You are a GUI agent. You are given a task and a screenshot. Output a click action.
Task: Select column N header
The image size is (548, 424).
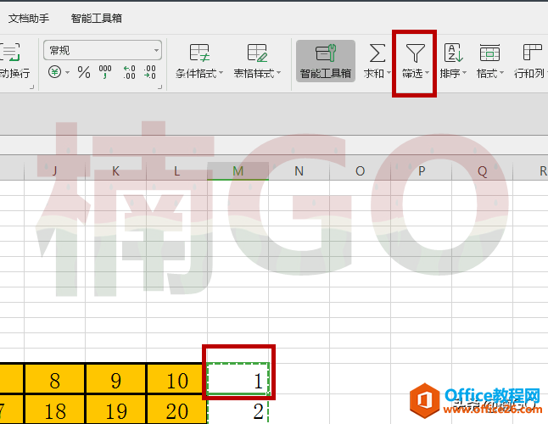point(299,171)
